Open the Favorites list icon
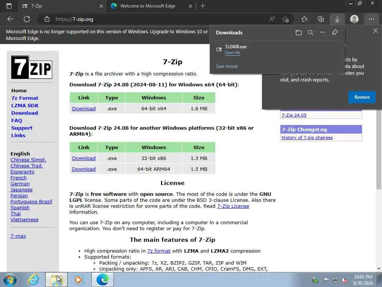This screenshot has height=287, width=382. tap(304, 19)
